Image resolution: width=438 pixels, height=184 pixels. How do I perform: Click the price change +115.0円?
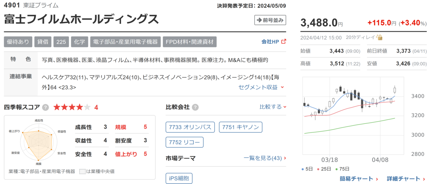coord(382,23)
